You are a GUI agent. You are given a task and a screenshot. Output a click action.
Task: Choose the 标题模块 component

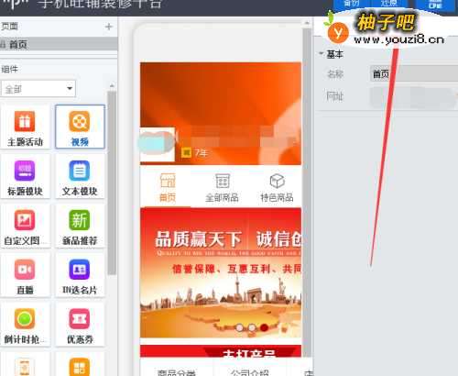point(25,176)
